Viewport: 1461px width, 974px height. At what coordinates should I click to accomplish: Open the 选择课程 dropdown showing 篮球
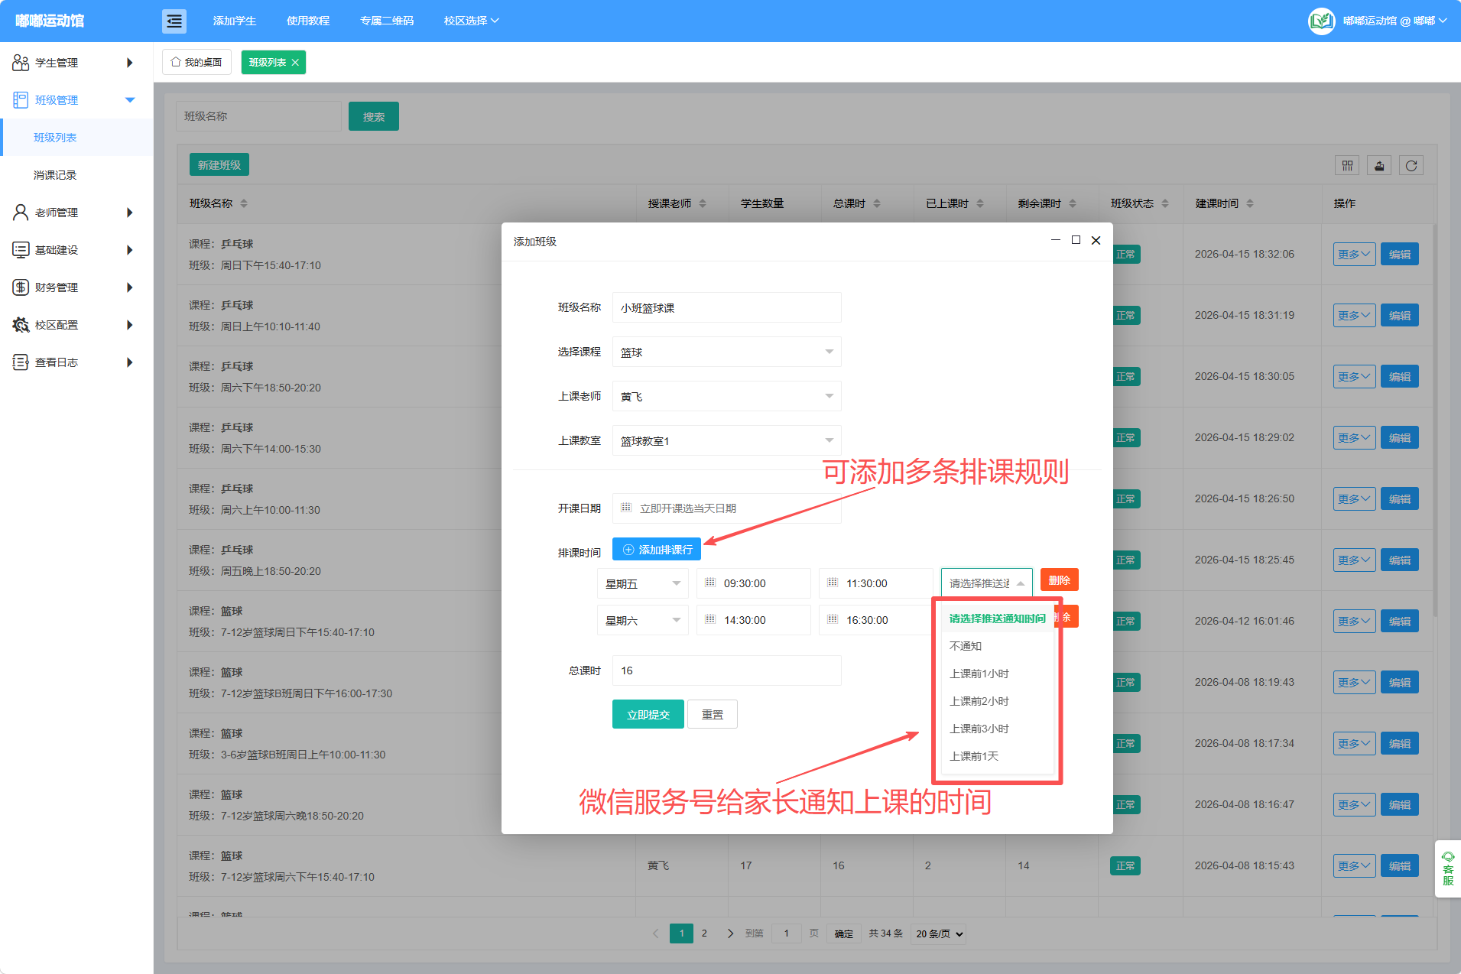[x=727, y=352]
